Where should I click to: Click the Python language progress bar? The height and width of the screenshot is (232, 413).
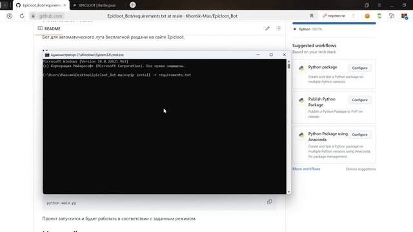point(334,23)
